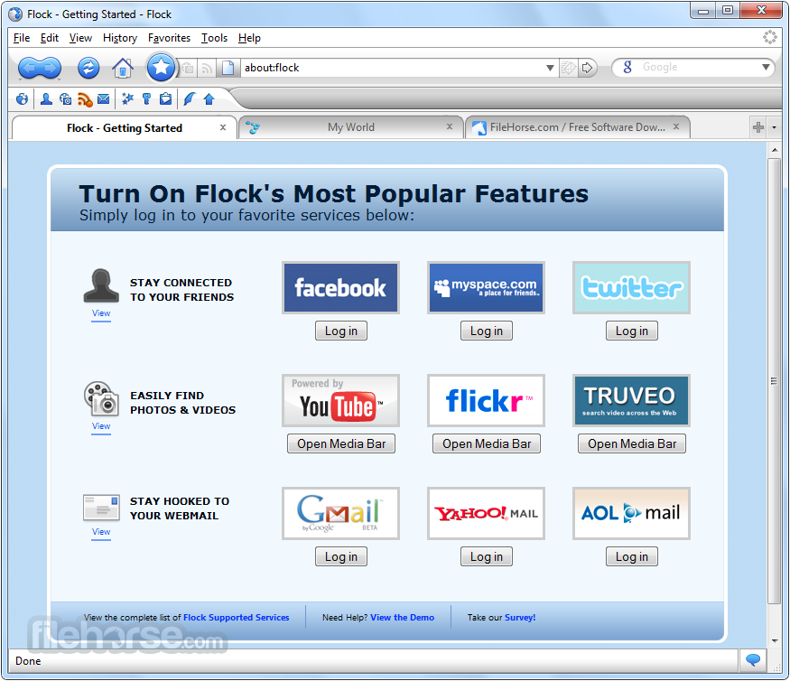Open a new tab with the plus button
This screenshot has width=790, height=681.
pyautogui.click(x=758, y=127)
